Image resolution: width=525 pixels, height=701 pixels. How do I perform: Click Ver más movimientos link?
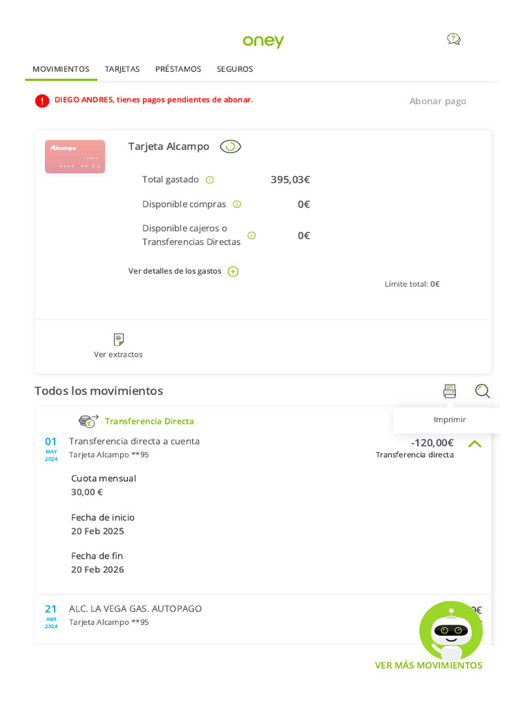coord(428,665)
